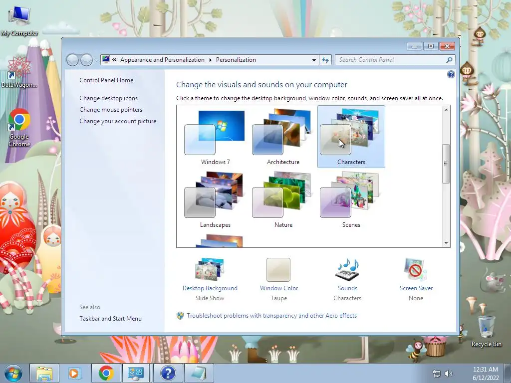This screenshot has height=383, width=511.
Task: Select the My Computer desktop icon
Action: pos(19,20)
